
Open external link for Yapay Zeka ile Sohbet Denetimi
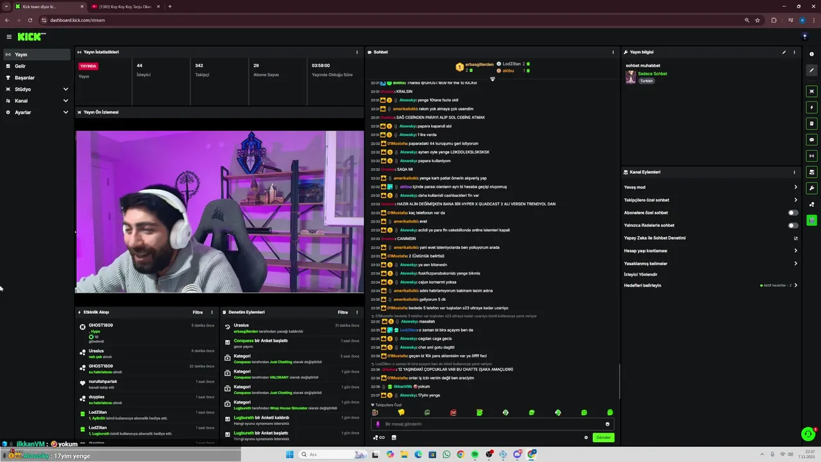pos(796,238)
